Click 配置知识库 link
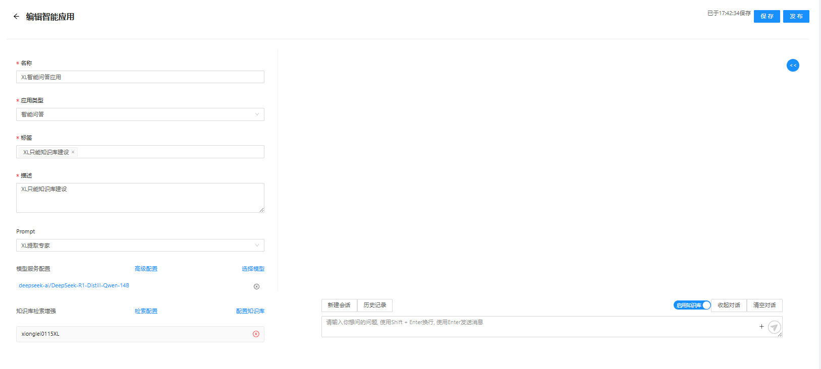Screen dimensions: 821x369 [x=250, y=311]
